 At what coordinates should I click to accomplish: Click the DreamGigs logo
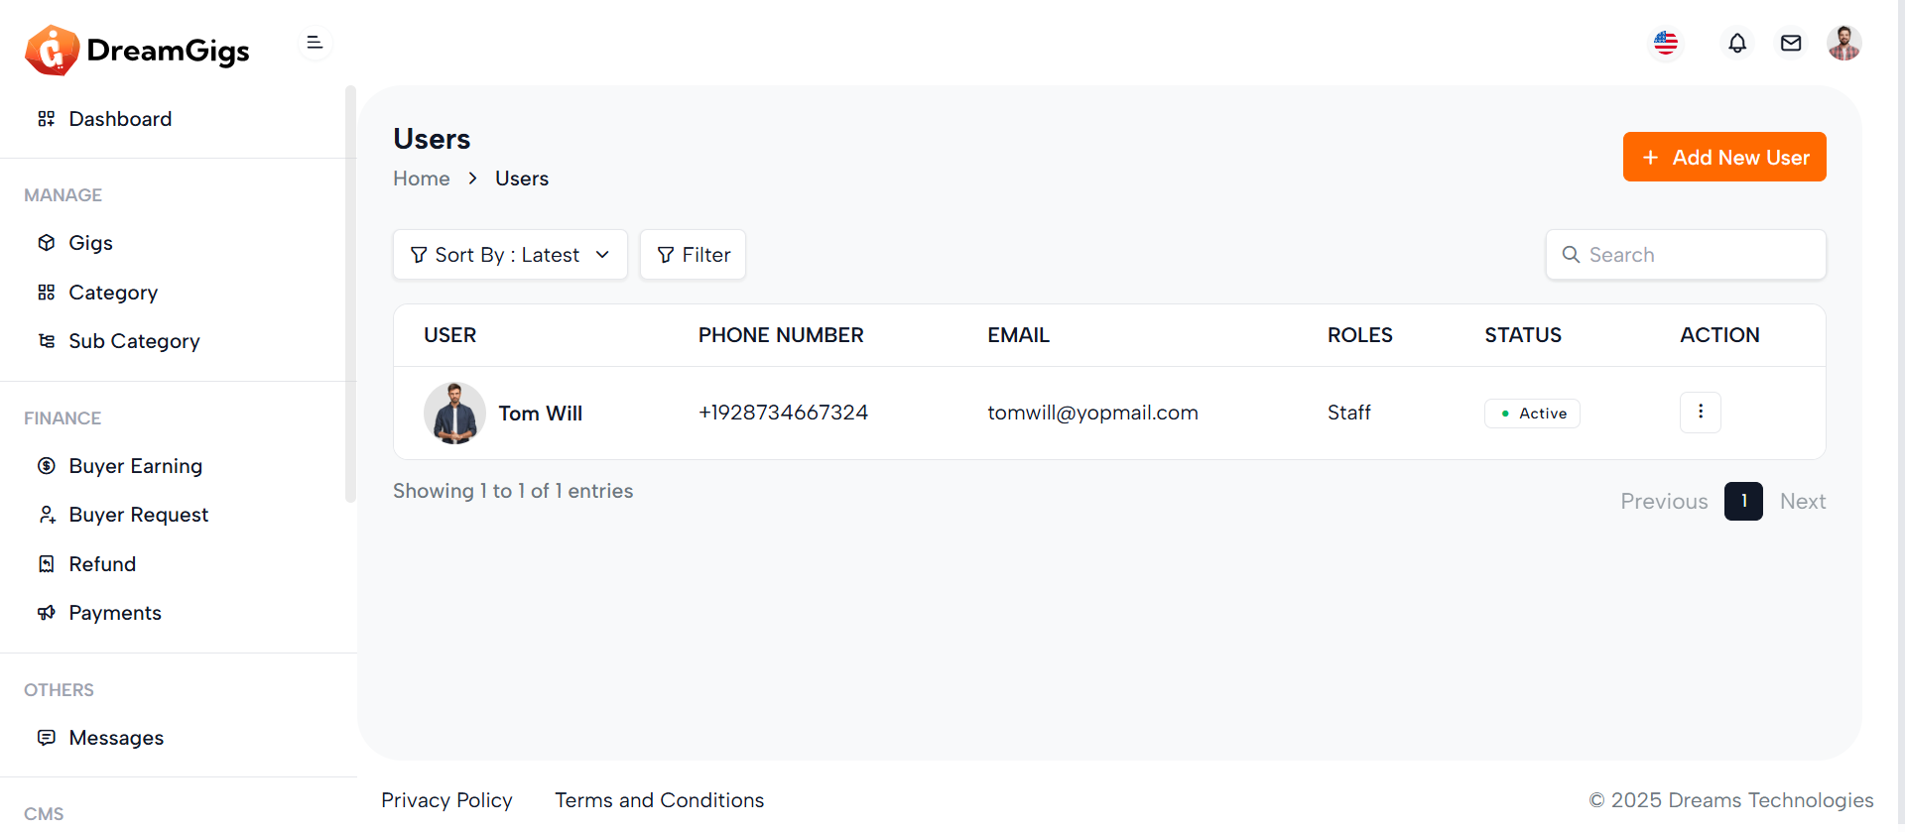point(137,50)
